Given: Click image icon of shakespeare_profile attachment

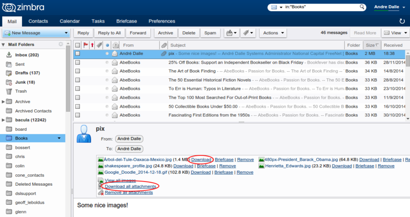Looking at the screenshot, I should point(100,166).
